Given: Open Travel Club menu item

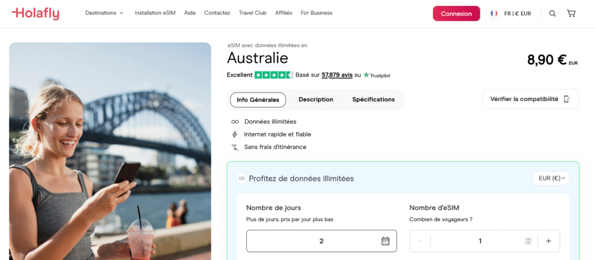Looking at the screenshot, I should click(x=253, y=13).
